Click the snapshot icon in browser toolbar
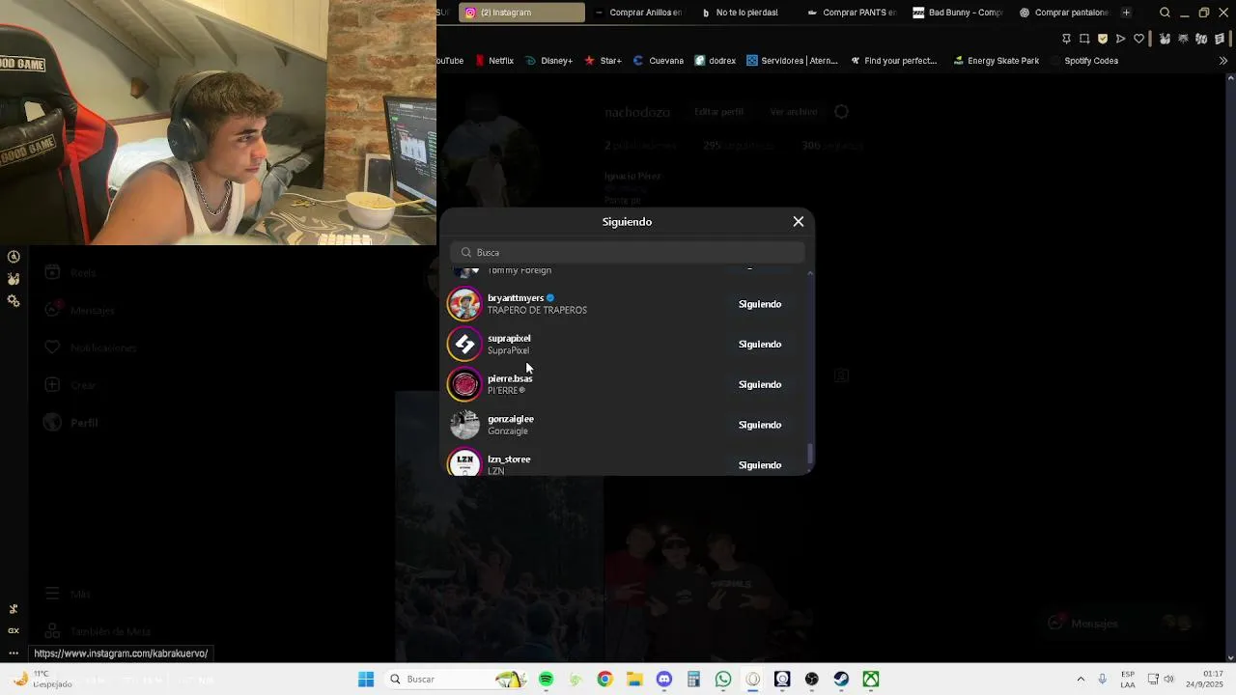 coord(1084,39)
